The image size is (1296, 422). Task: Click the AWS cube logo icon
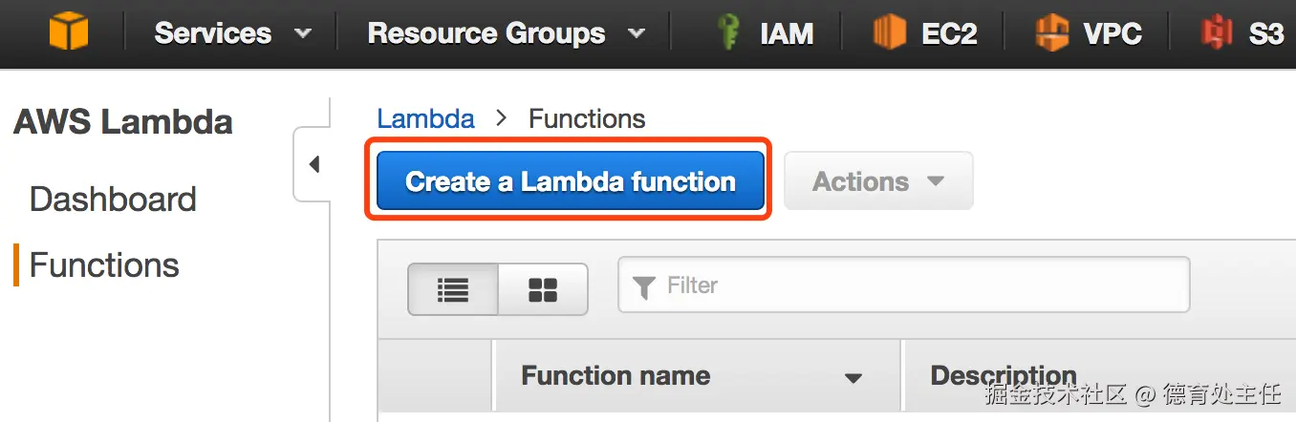coord(68,33)
